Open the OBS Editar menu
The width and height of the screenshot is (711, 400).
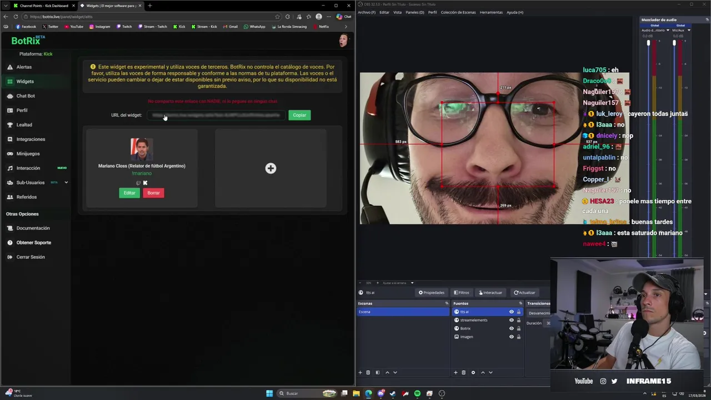(384, 12)
